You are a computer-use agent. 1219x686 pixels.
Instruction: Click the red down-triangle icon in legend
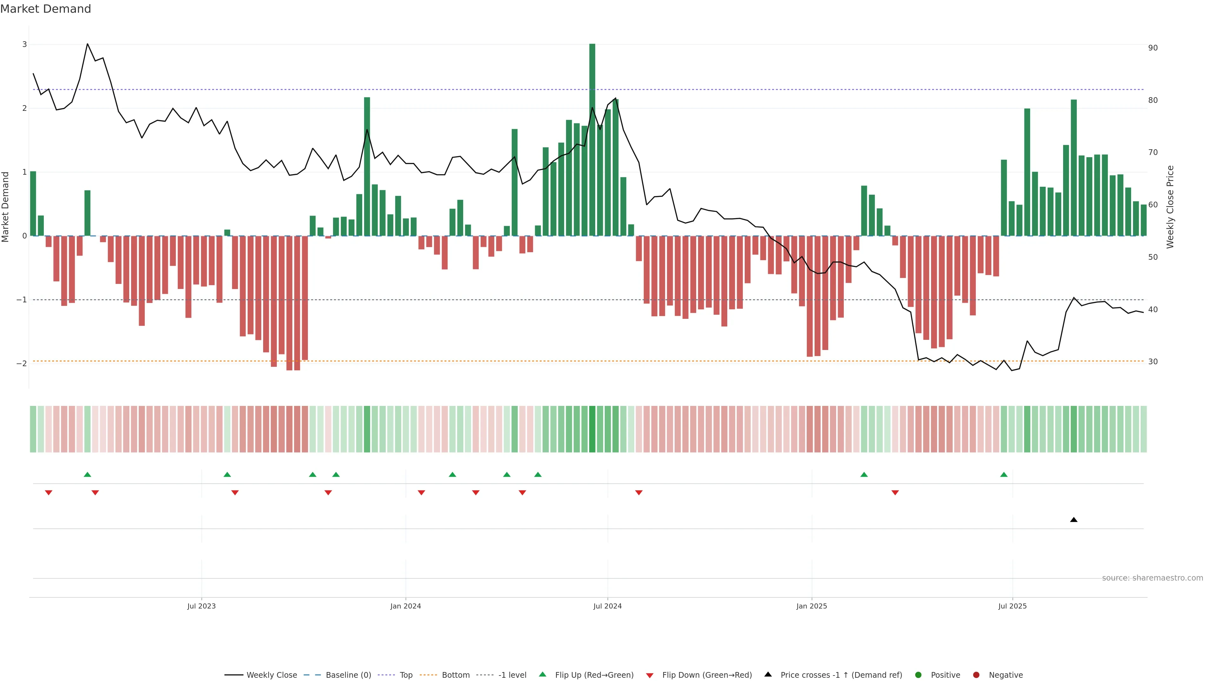[x=649, y=676]
